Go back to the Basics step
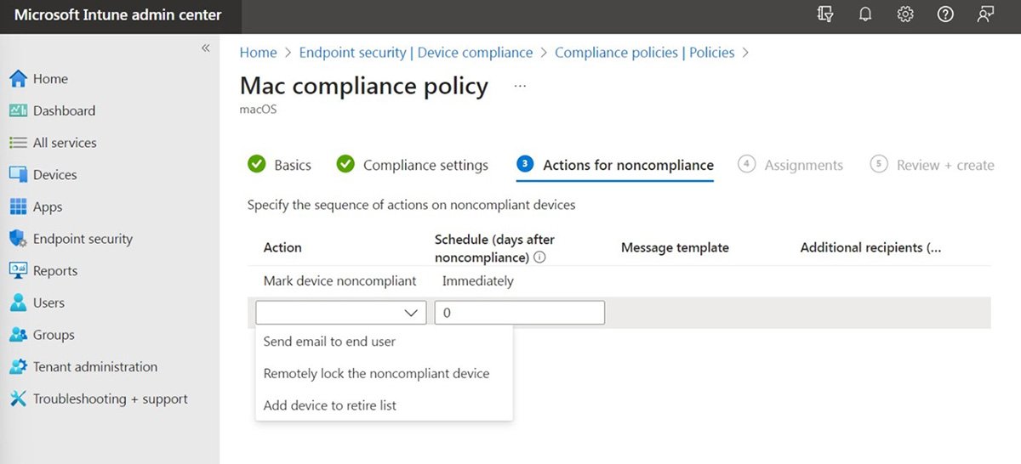The image size is (1021, 464). (x=292, y=165)
